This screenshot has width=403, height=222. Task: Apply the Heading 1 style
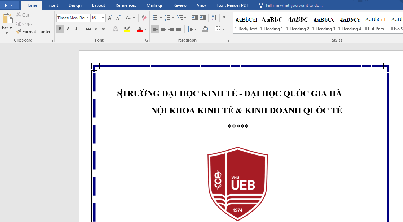coord(272,24)
